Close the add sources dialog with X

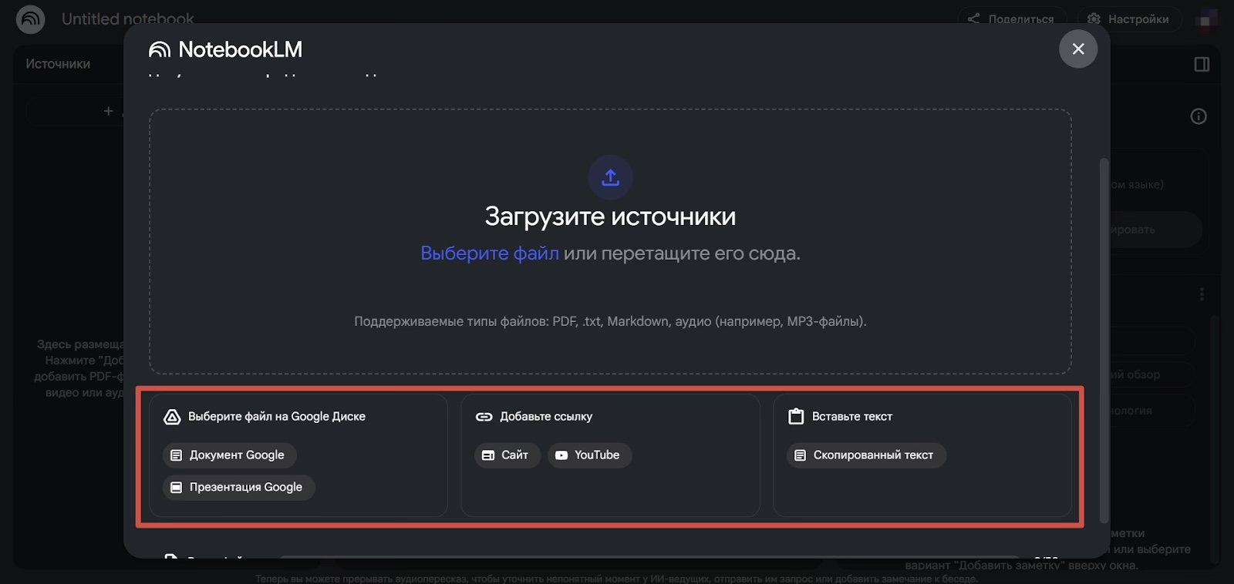[1078, 49]
